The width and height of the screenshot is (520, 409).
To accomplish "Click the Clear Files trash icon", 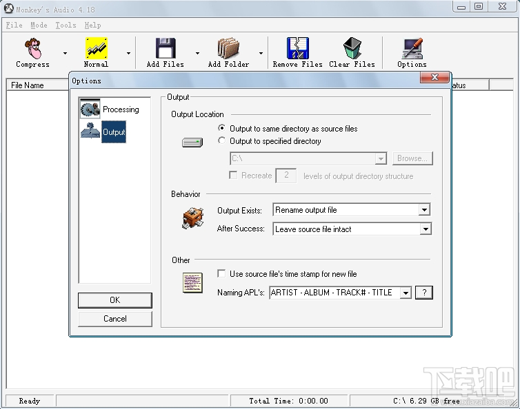I will (x=352, y=48).
